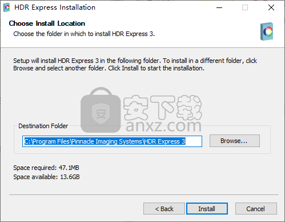Click the anxz.com watermark text
The image size is (285, 222).
coord(163,126)
